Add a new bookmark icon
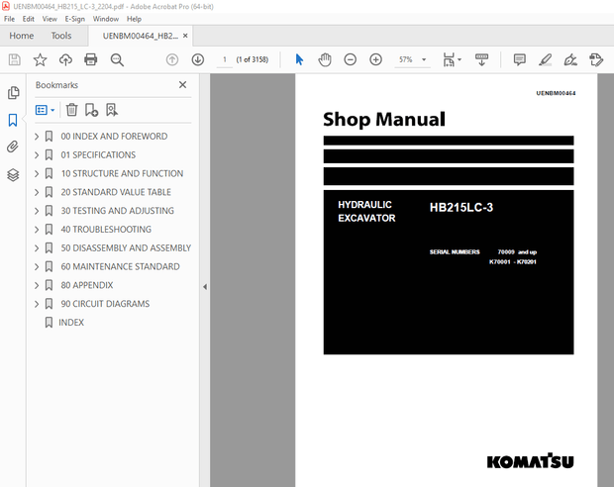The width and height of the screenshot is (614, 487). [x=91, y=110]
